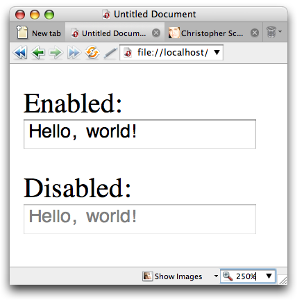
Task: Open the zoom level dropdown arrow
Action: tap(269, 276)
